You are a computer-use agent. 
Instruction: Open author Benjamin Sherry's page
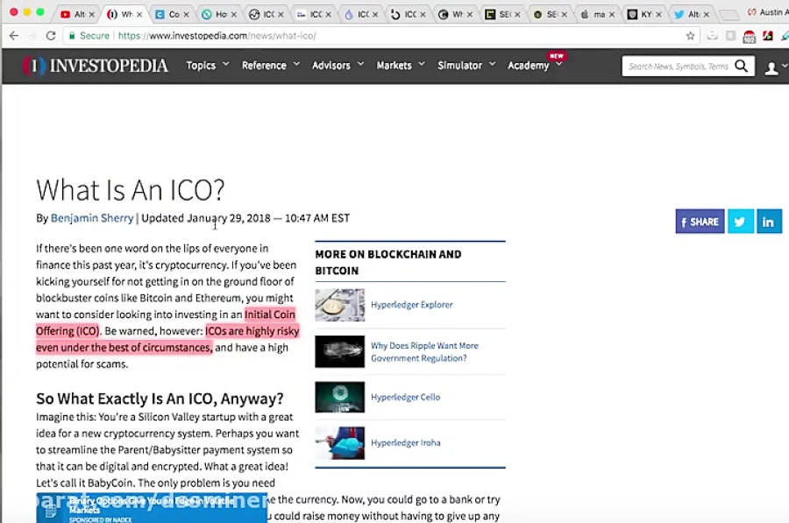92,218
